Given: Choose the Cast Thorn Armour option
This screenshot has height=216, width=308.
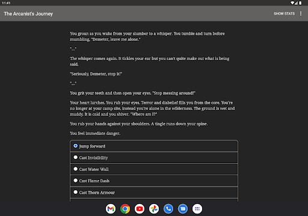Looking at the screenshot, I should [154, 193].
